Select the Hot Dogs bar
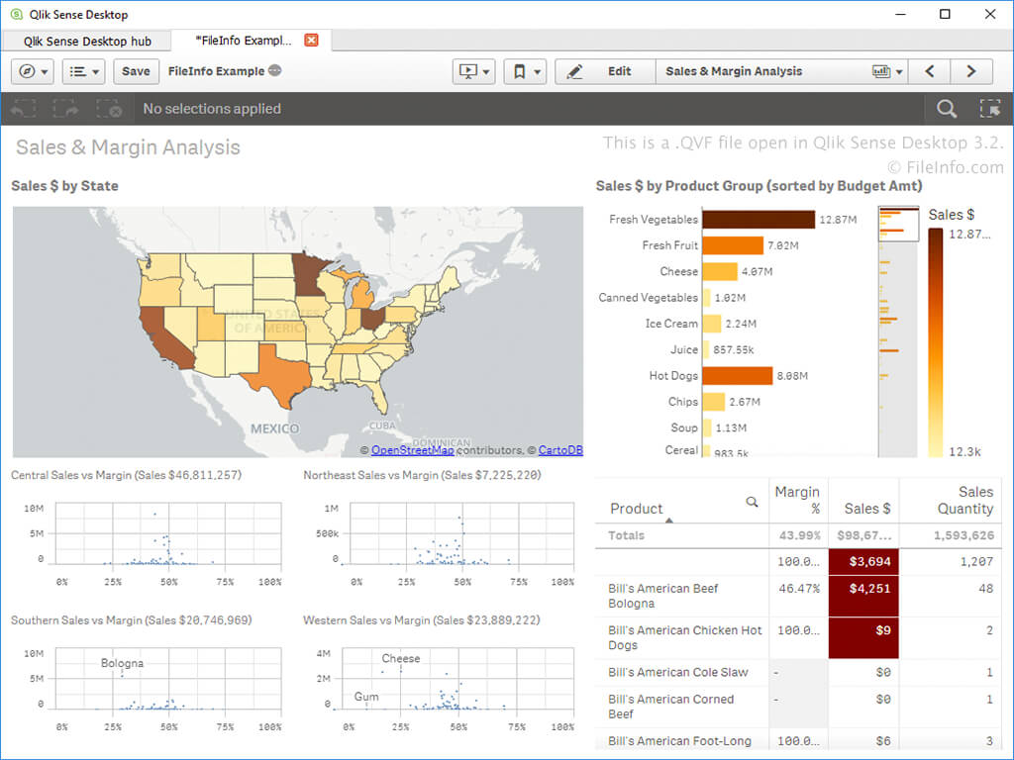 737,375
